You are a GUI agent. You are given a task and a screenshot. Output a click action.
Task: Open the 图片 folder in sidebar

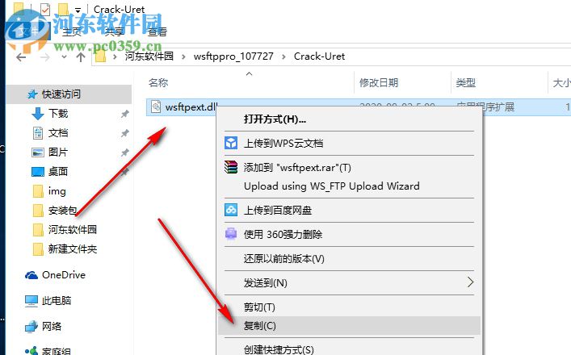[58, 152]
